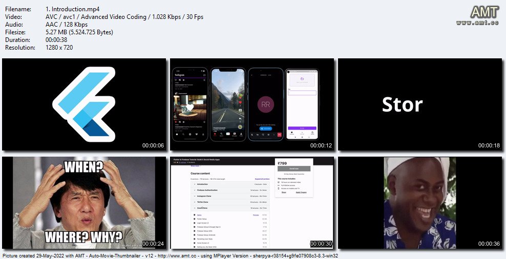Viewport: 506px width, 259px height.
Task: Open the 'WHEN? WHERE? WHY?' meme thumbnail
Action: tap(84, 203)
